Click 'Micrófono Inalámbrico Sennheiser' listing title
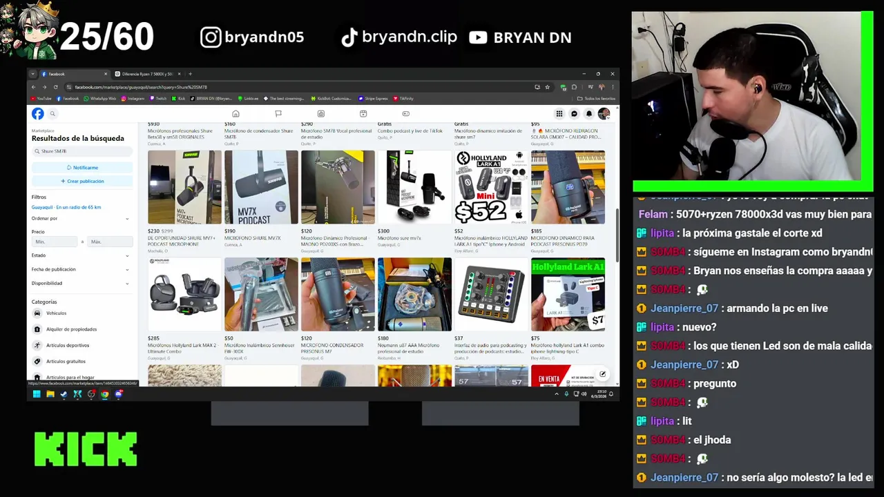Viewport: 884px width, 497px height. (x=260, y=349)
